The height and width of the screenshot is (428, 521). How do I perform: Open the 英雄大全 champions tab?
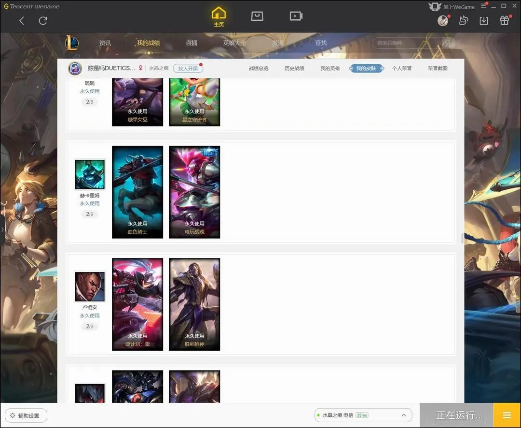[x=234, y=43]
